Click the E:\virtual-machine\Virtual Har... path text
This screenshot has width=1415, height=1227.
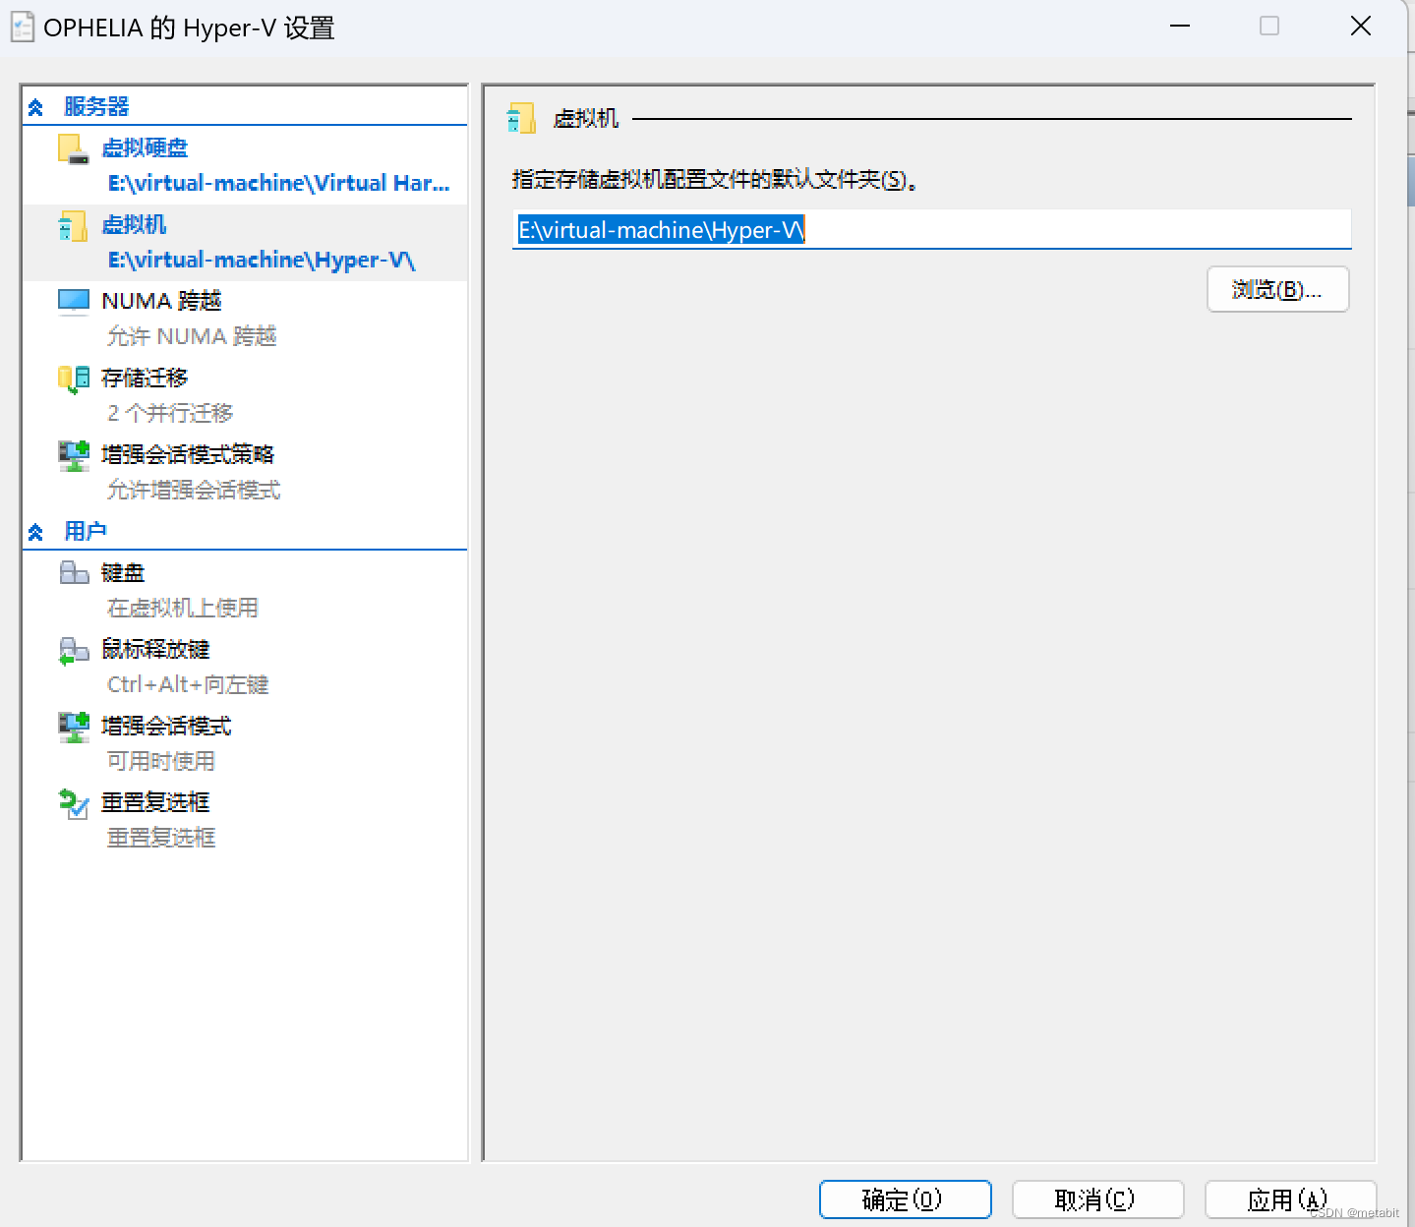click(278, 183)
